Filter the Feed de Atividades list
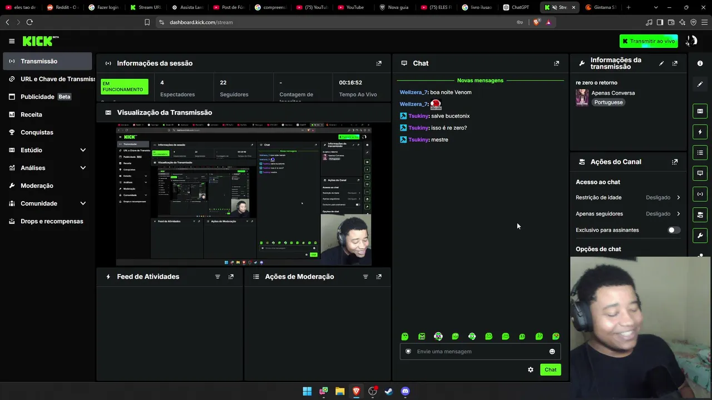This screenshot has height=400, width=712. (x=217, y=277)
